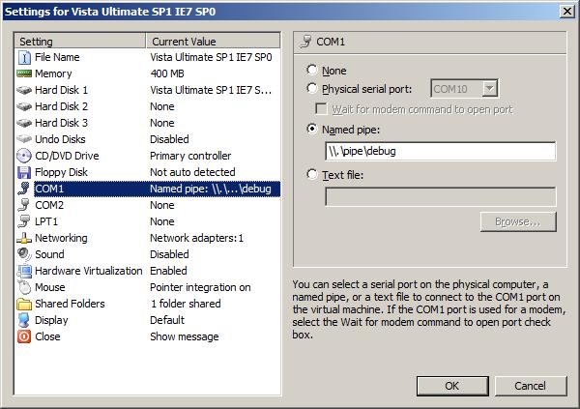Click the Floppy Disk icon

[x=24, y=172]
